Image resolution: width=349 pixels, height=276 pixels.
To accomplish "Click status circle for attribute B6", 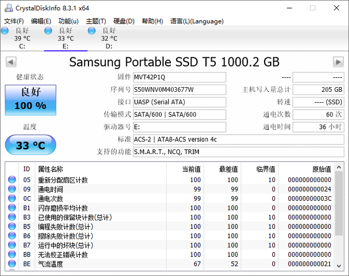I will tap(12, 236).
